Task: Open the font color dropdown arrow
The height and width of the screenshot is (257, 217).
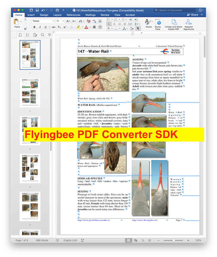Action: click(90, 27)
